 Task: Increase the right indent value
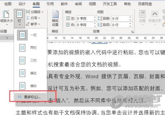click(95, 24)
